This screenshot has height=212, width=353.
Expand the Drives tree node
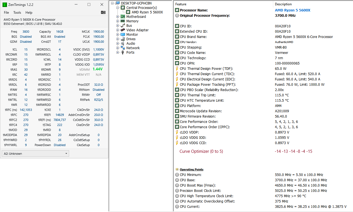coord(118,39)
